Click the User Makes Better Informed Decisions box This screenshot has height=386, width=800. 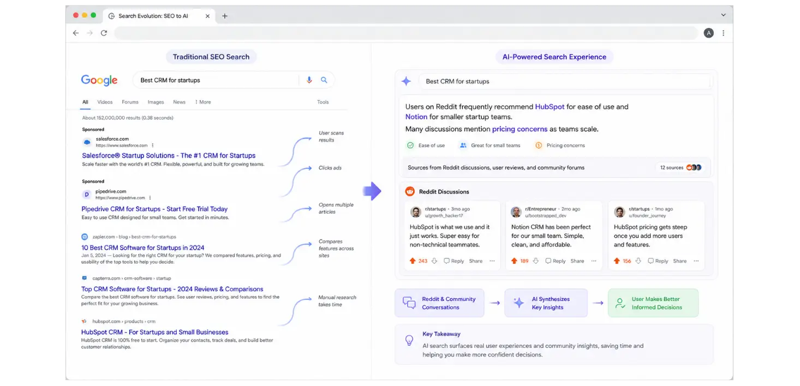653,303
